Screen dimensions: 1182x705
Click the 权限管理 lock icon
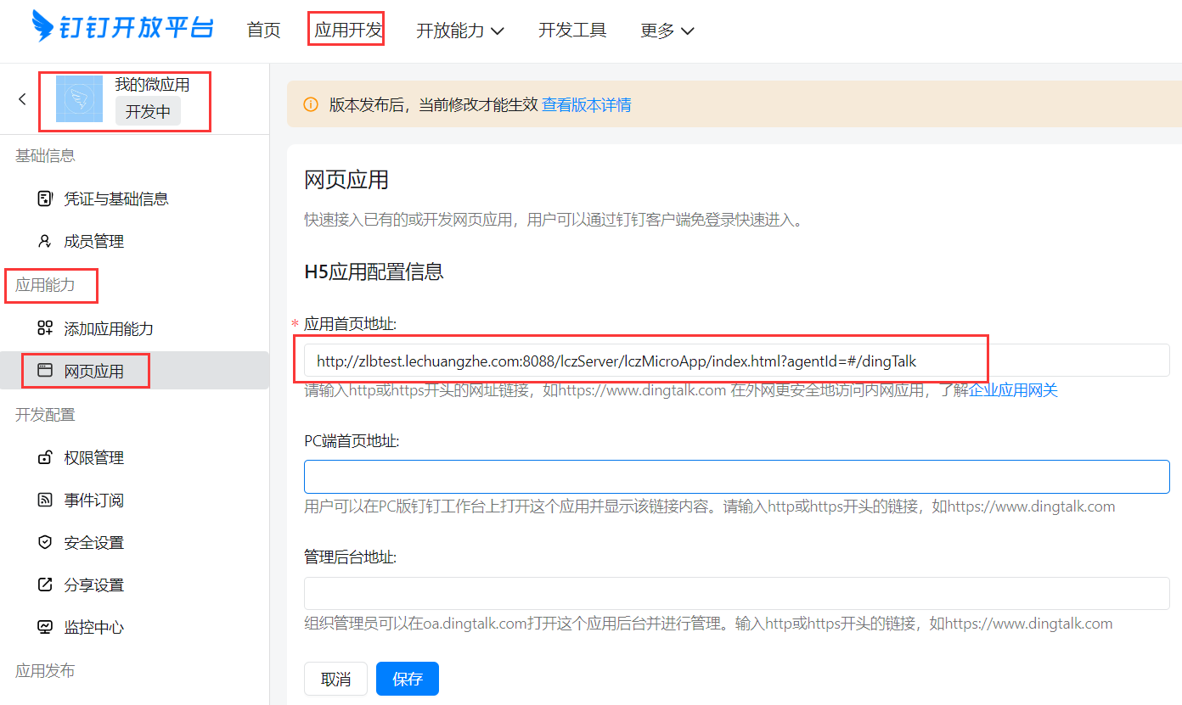point(45,458)
